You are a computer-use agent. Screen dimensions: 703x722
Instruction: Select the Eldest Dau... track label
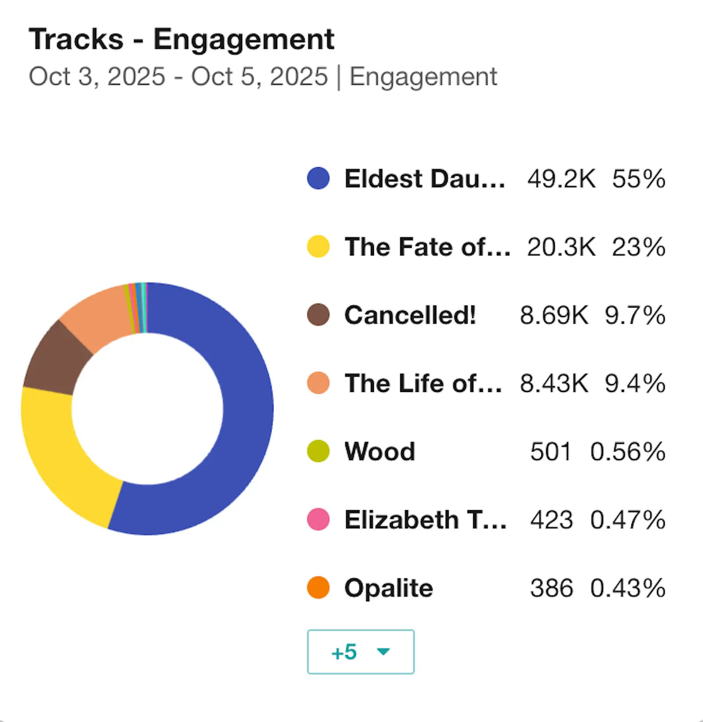[x=424, y=178]
